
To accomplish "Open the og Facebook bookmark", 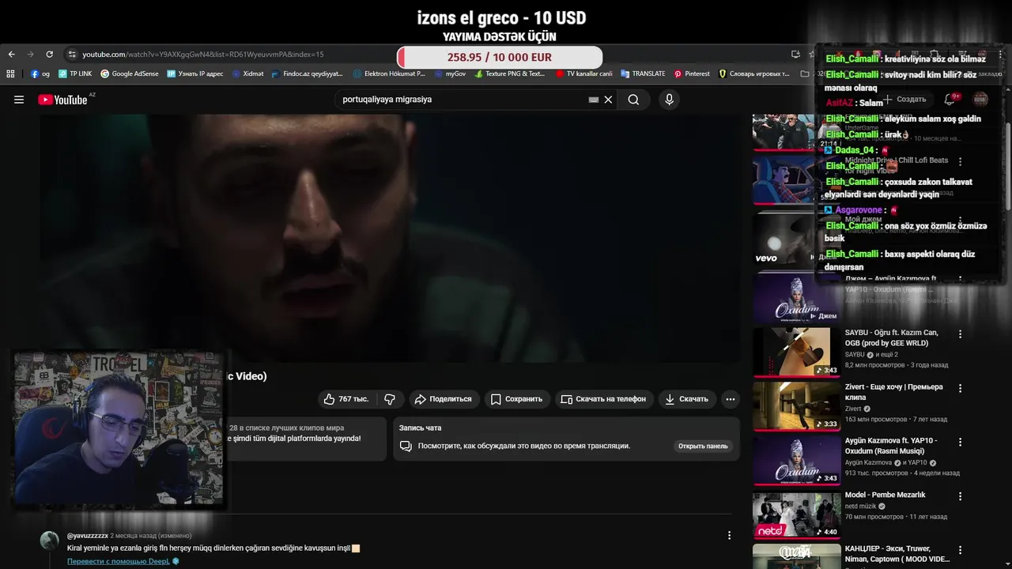I will (40, 73).
